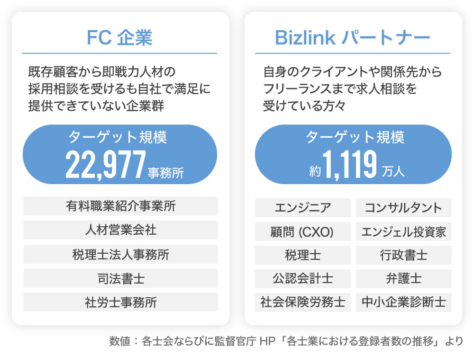Click the 弁護士 tag
This screenshot has height=355, width=474.
tap(403, 279)
